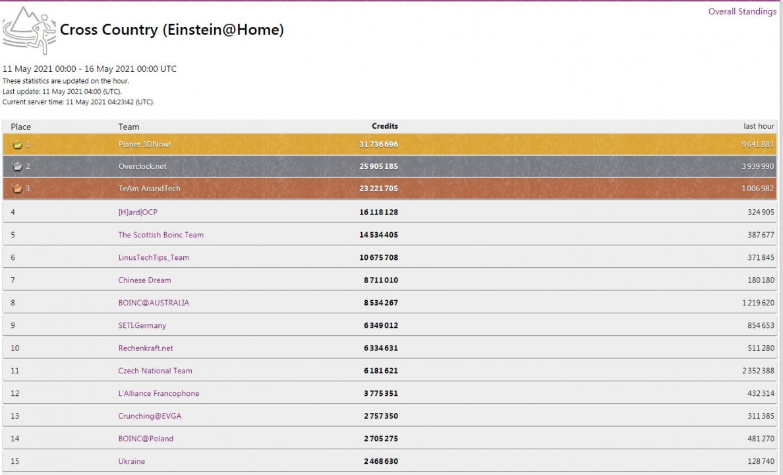This screenshot has height=475, width=783.
Task: Click SETI.Germany last hour value 854 653
Action: (761, 325)
